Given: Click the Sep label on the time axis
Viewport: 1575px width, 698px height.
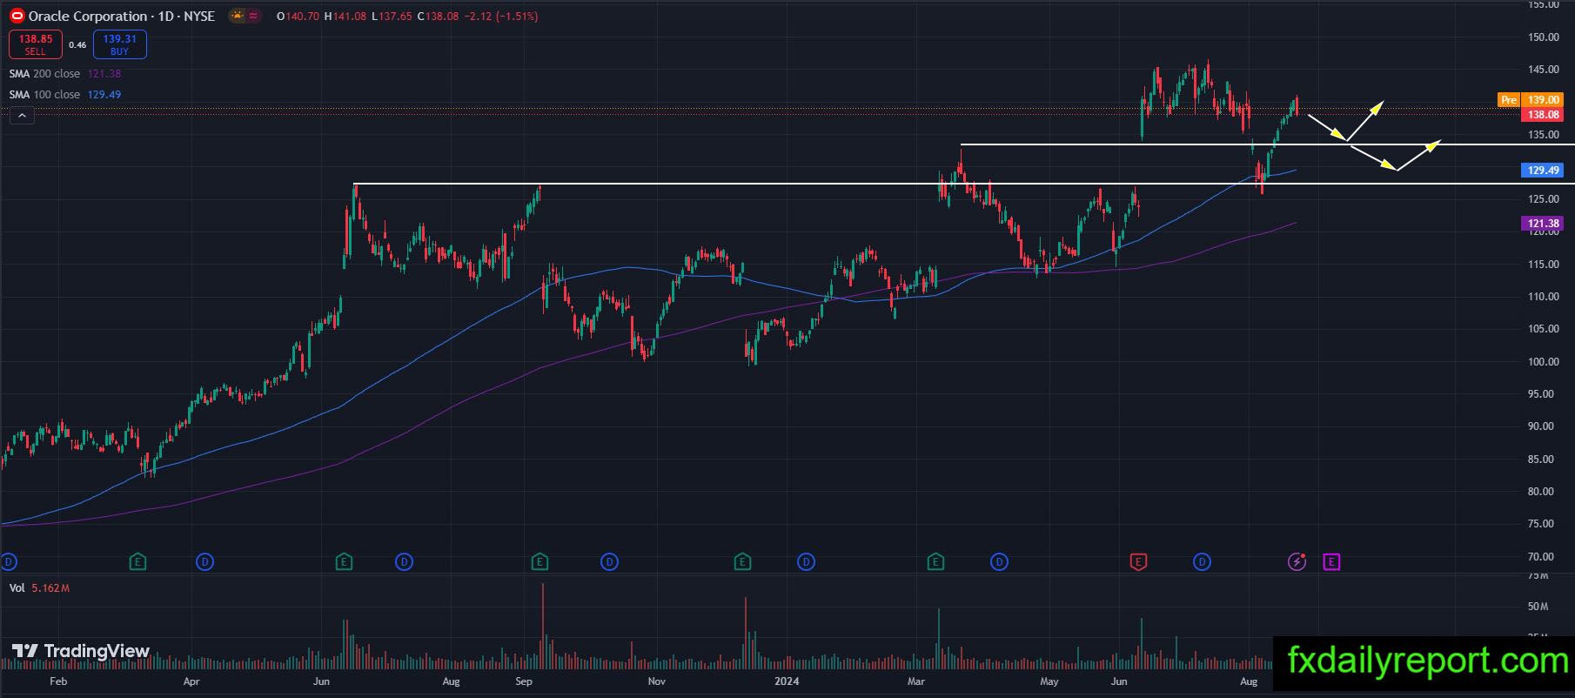Looking at the screenshot, I should pyautogui.click(x=523, y=681).
